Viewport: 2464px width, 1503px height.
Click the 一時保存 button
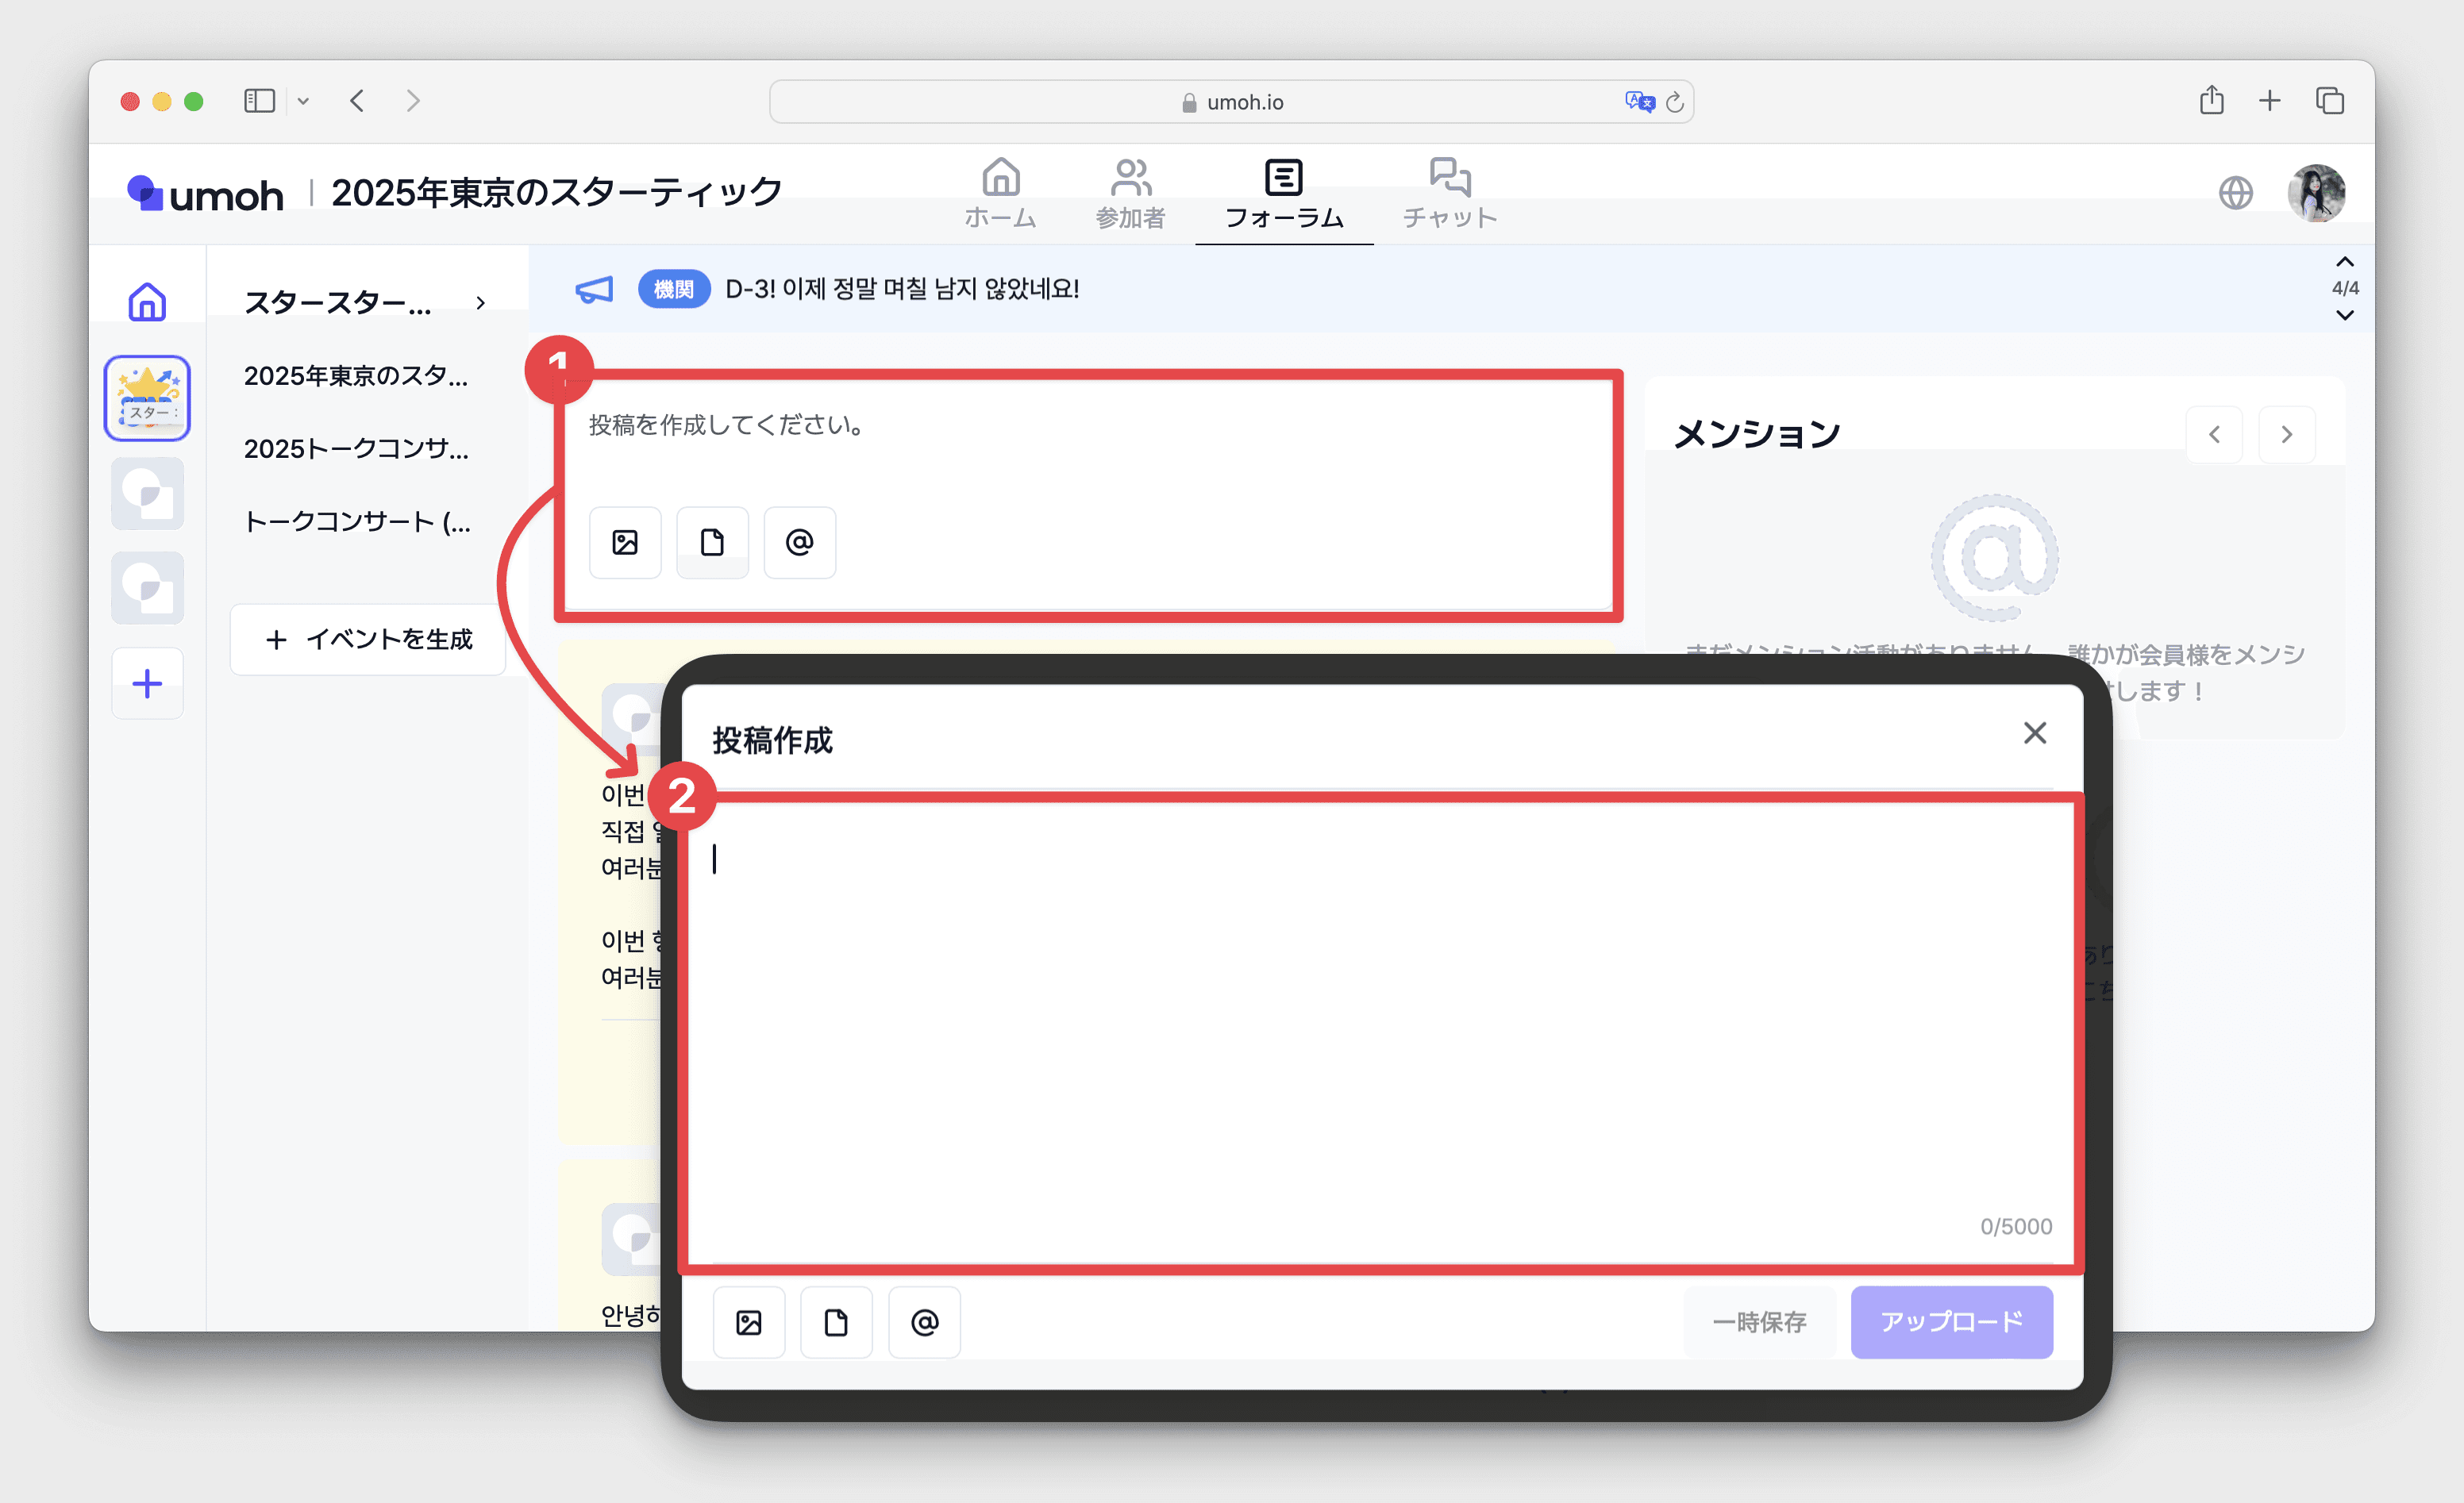[1759, 1322]
